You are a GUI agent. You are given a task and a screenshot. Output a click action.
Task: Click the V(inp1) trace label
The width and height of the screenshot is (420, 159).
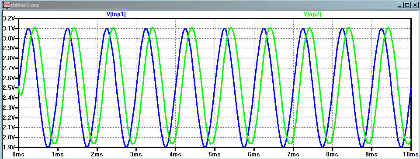click(116, 14)
